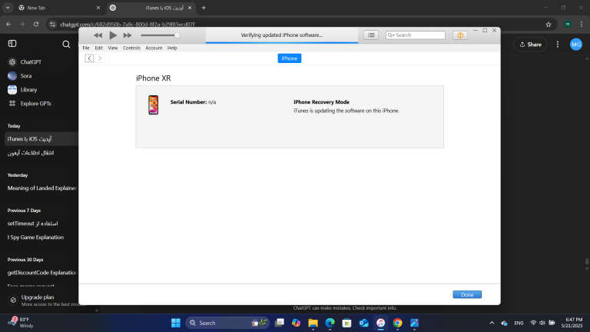The width and height of the screenshot is (590, 332).
Task: Click the Rewind (previous track) icon
Action: 98,35
